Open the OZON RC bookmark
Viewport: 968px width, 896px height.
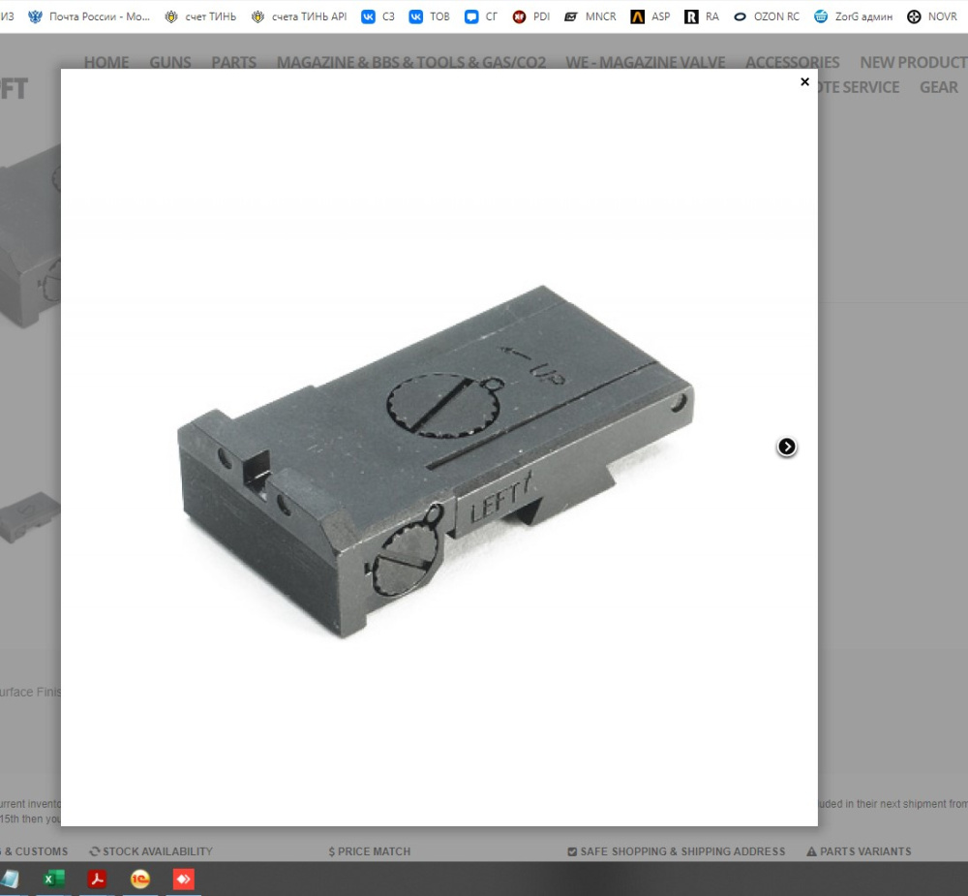pyautogui.click(x=766, y=16)
